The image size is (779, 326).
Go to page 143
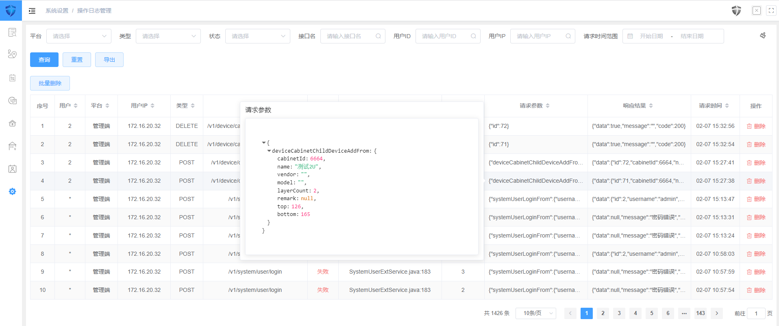click(701, 313)
